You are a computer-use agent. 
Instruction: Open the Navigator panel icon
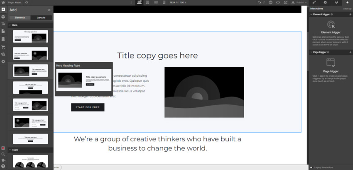[3, 24]
